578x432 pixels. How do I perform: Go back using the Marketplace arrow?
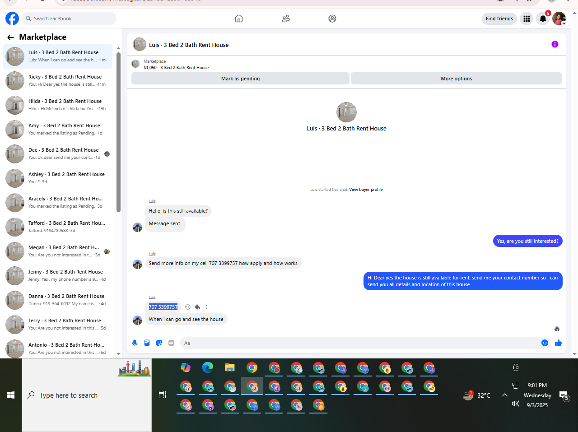[x=10, y=37]
